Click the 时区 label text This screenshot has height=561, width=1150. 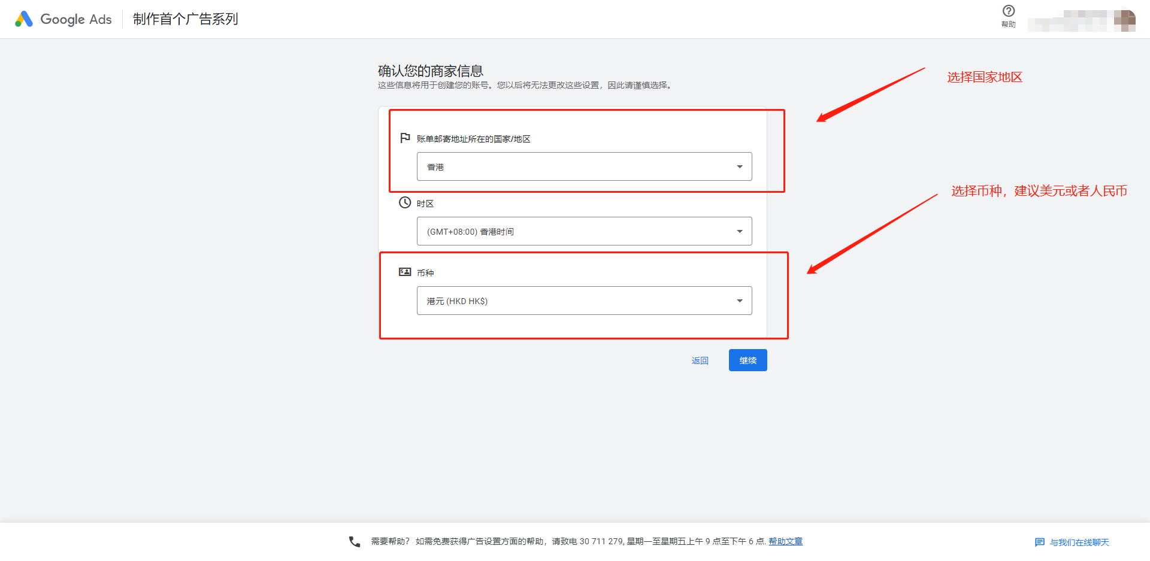tap(425, 204)
